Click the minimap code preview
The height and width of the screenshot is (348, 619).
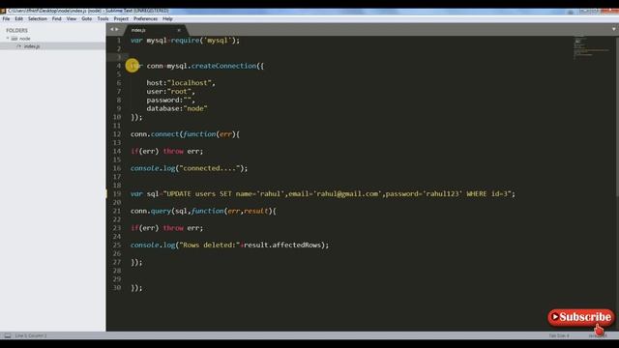[591, 46]
